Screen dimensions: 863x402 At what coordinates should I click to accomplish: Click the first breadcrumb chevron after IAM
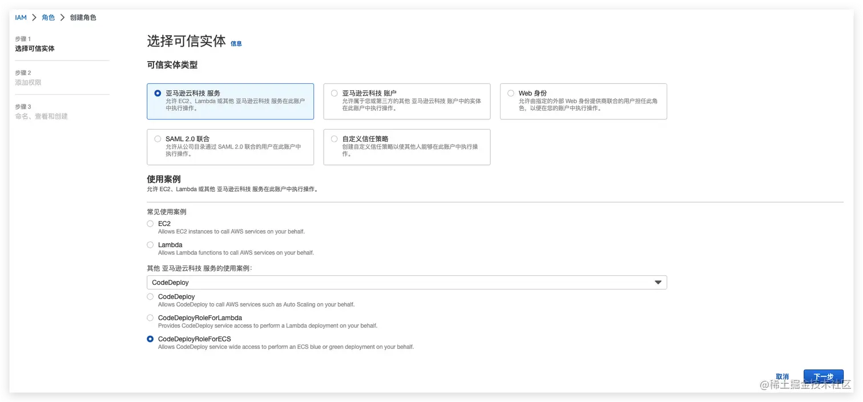pos(34,18)
